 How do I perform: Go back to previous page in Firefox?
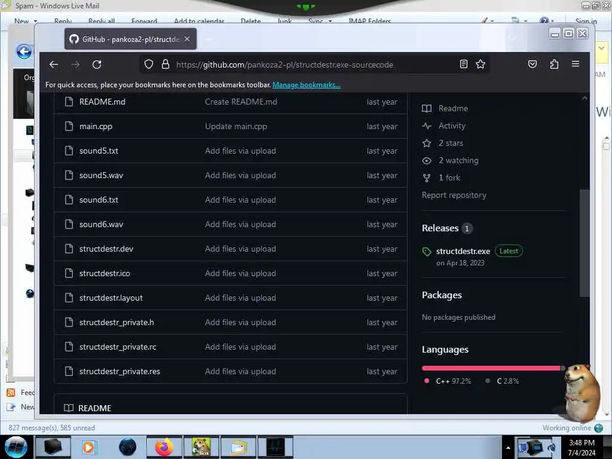click(54, 65)
